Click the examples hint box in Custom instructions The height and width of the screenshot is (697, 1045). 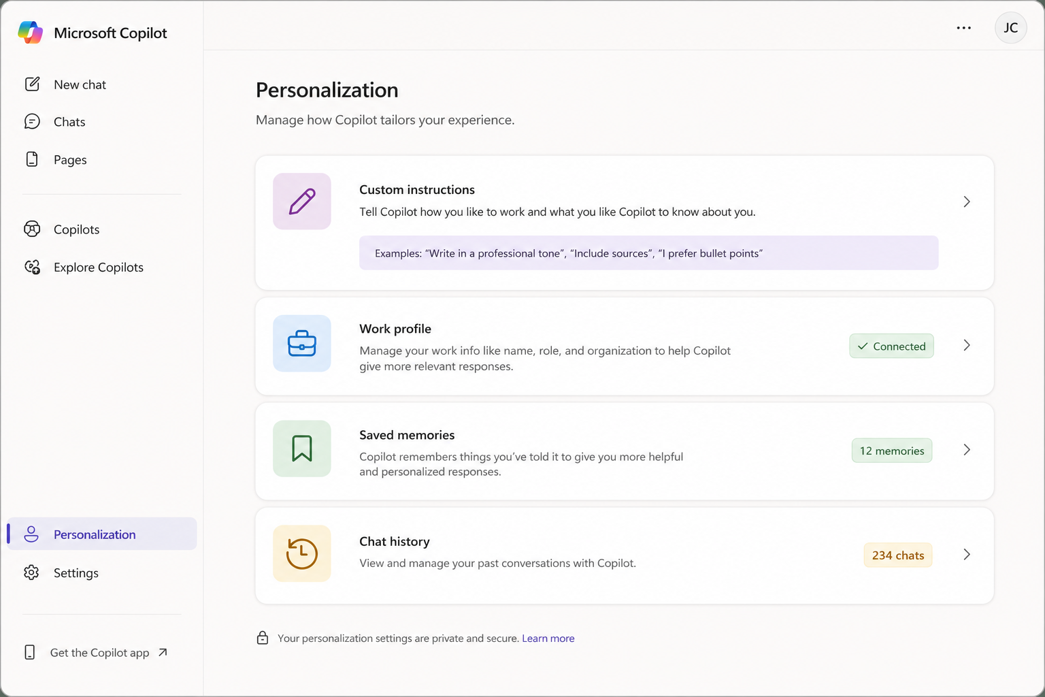pos(649,253)
